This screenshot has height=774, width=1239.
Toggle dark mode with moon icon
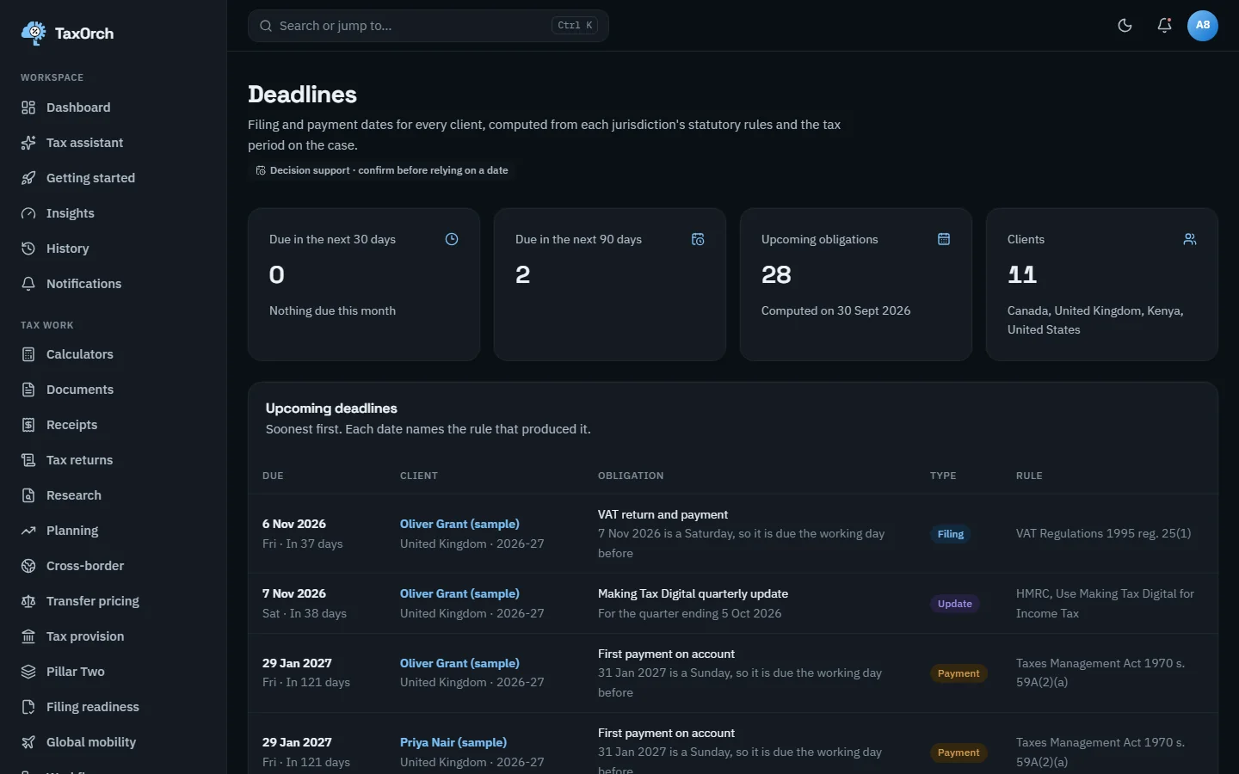pos(1125,25)
